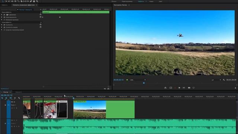The height and width of the screenshot is (134, 238).
Task: Select the Master sequence timeline tab
Action: pos(6,92)
